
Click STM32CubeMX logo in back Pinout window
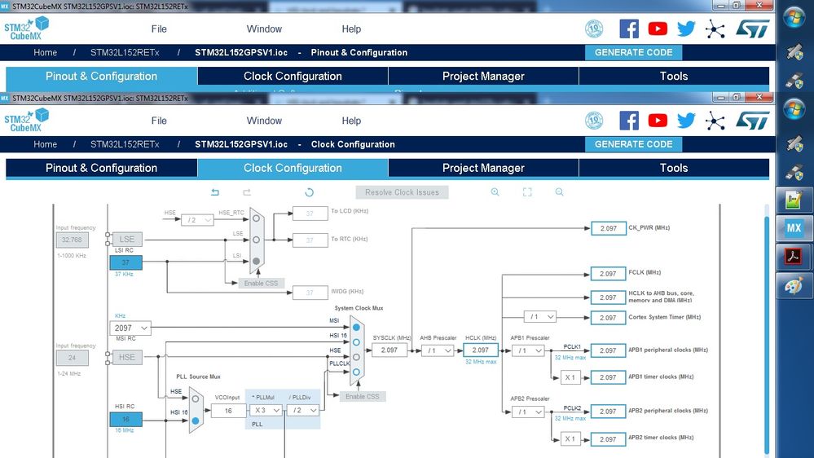26,29
